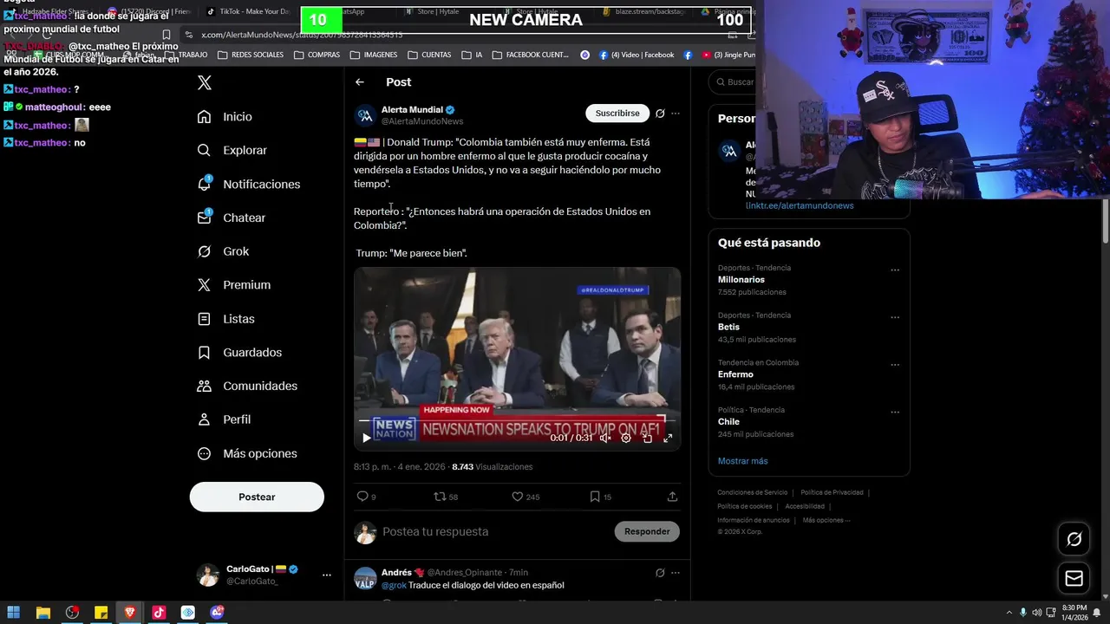1110x624 pixels.
Task: Switch to Discord browser tab
Action: [150, 11]
